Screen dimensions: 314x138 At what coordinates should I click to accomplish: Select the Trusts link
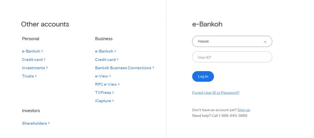coord(29,76)
